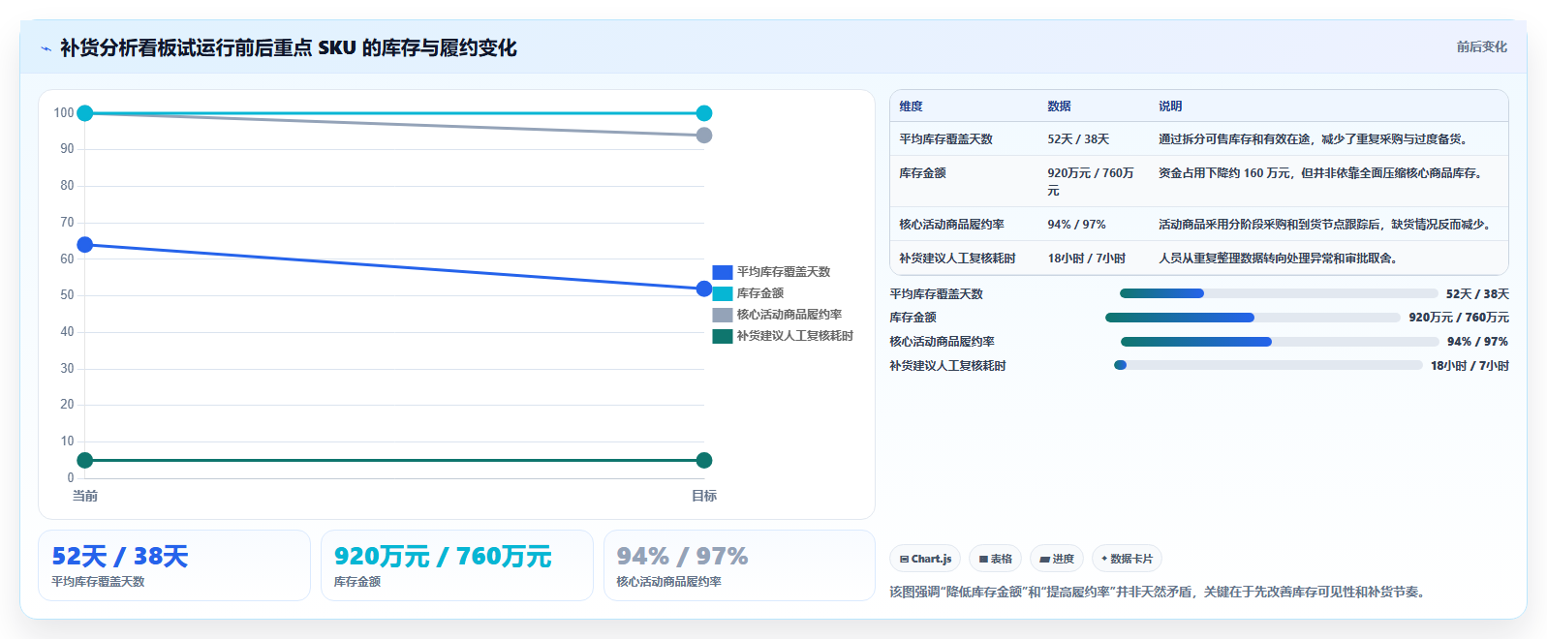
Task: Click the footnote text starting 该图强调
Action: (1160, 592)
